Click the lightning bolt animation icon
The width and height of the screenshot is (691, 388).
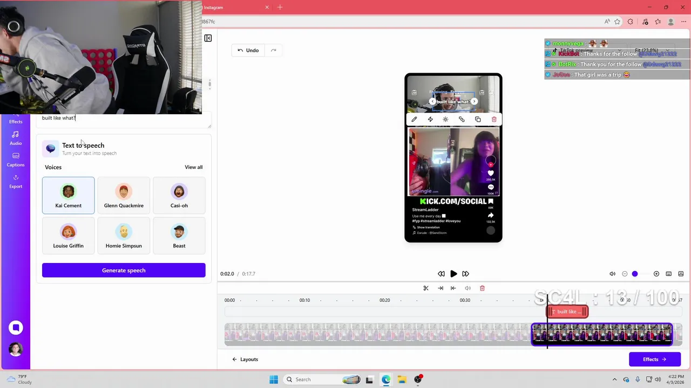[430, 119]
